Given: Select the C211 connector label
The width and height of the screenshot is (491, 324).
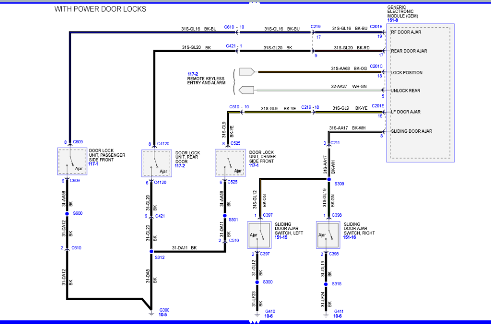Looking at the screenshot, I should coord(335,143).
